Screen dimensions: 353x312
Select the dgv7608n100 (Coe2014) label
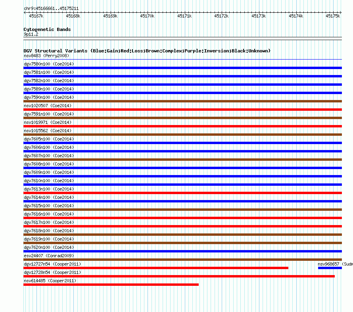pyautogui.click(x=49, y=164)
